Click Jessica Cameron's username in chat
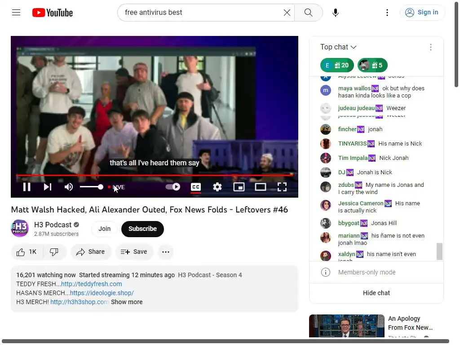Viewport: 460px width, 345px height. point(361,203)
